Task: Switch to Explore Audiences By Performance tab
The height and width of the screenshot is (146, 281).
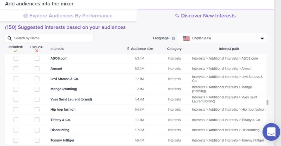Action: 68,16
